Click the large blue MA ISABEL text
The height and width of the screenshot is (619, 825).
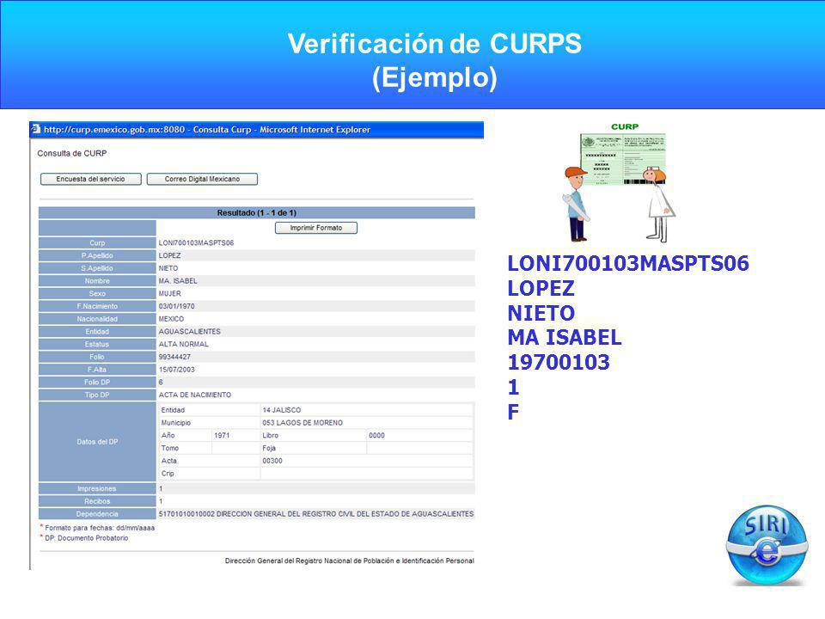[x=565, y=337]
